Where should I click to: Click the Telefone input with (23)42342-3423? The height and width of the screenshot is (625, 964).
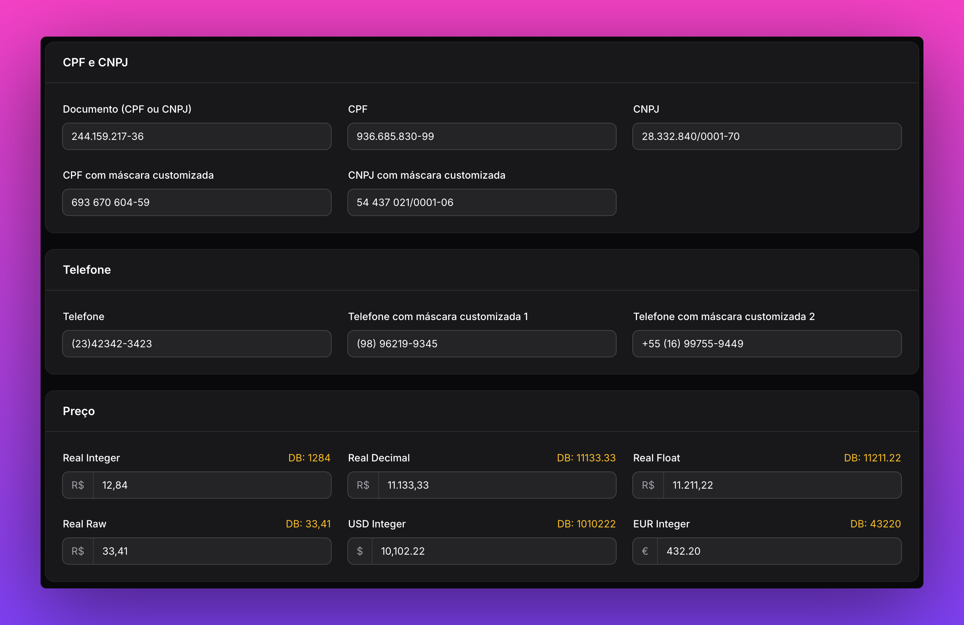point(196,344)
